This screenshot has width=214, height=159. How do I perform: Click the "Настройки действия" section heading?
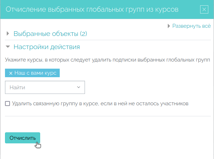(x=47, y=47)
